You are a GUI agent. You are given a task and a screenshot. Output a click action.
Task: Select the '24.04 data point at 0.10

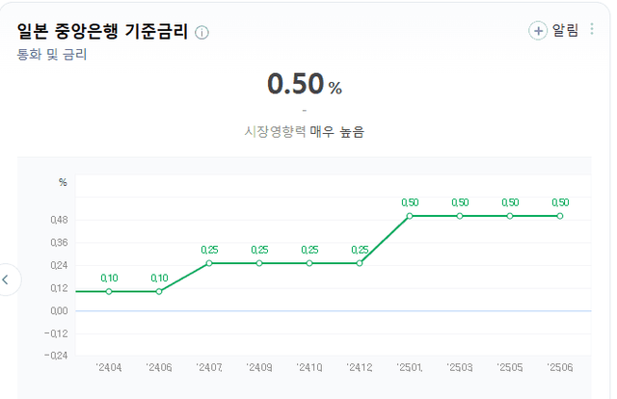pos(109,291)
